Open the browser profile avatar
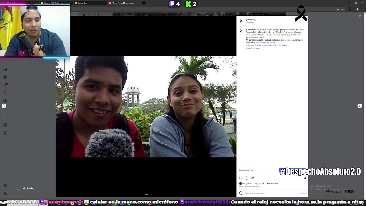 pyautogui.click(x=358, y=9)
